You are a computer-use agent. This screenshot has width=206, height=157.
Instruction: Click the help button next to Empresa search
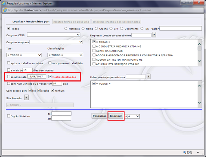tap(154, 35)
